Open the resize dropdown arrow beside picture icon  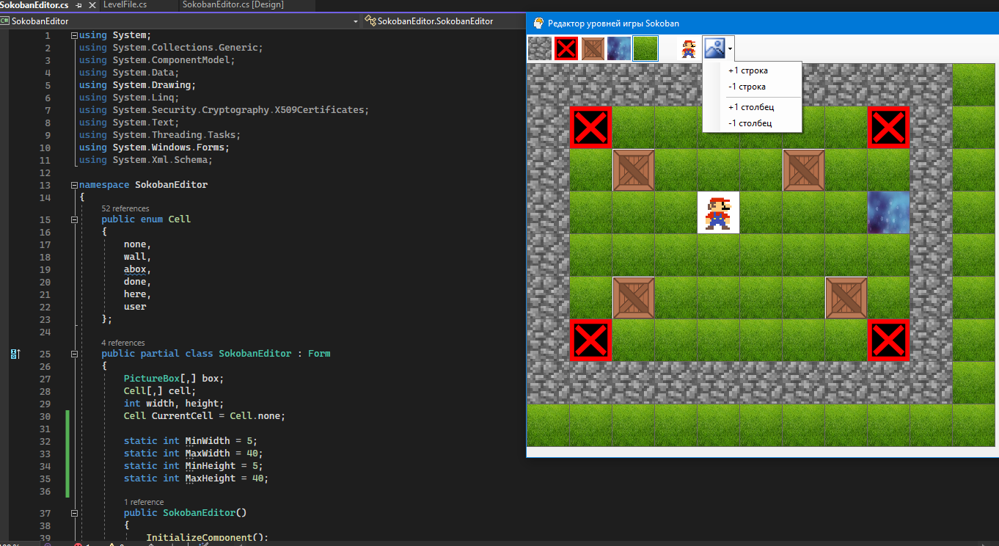(x=730, y=48)
